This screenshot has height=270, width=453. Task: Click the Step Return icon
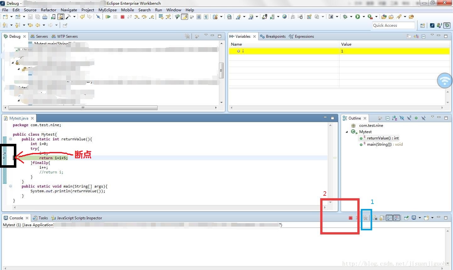click(x=151, y=17)
